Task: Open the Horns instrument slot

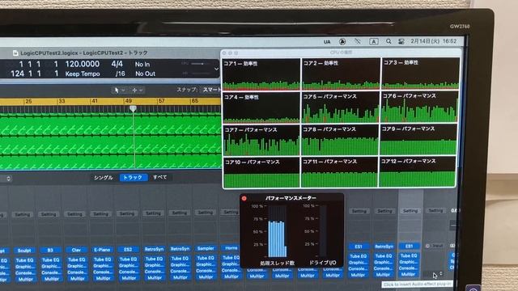Action: click(231, 248)
